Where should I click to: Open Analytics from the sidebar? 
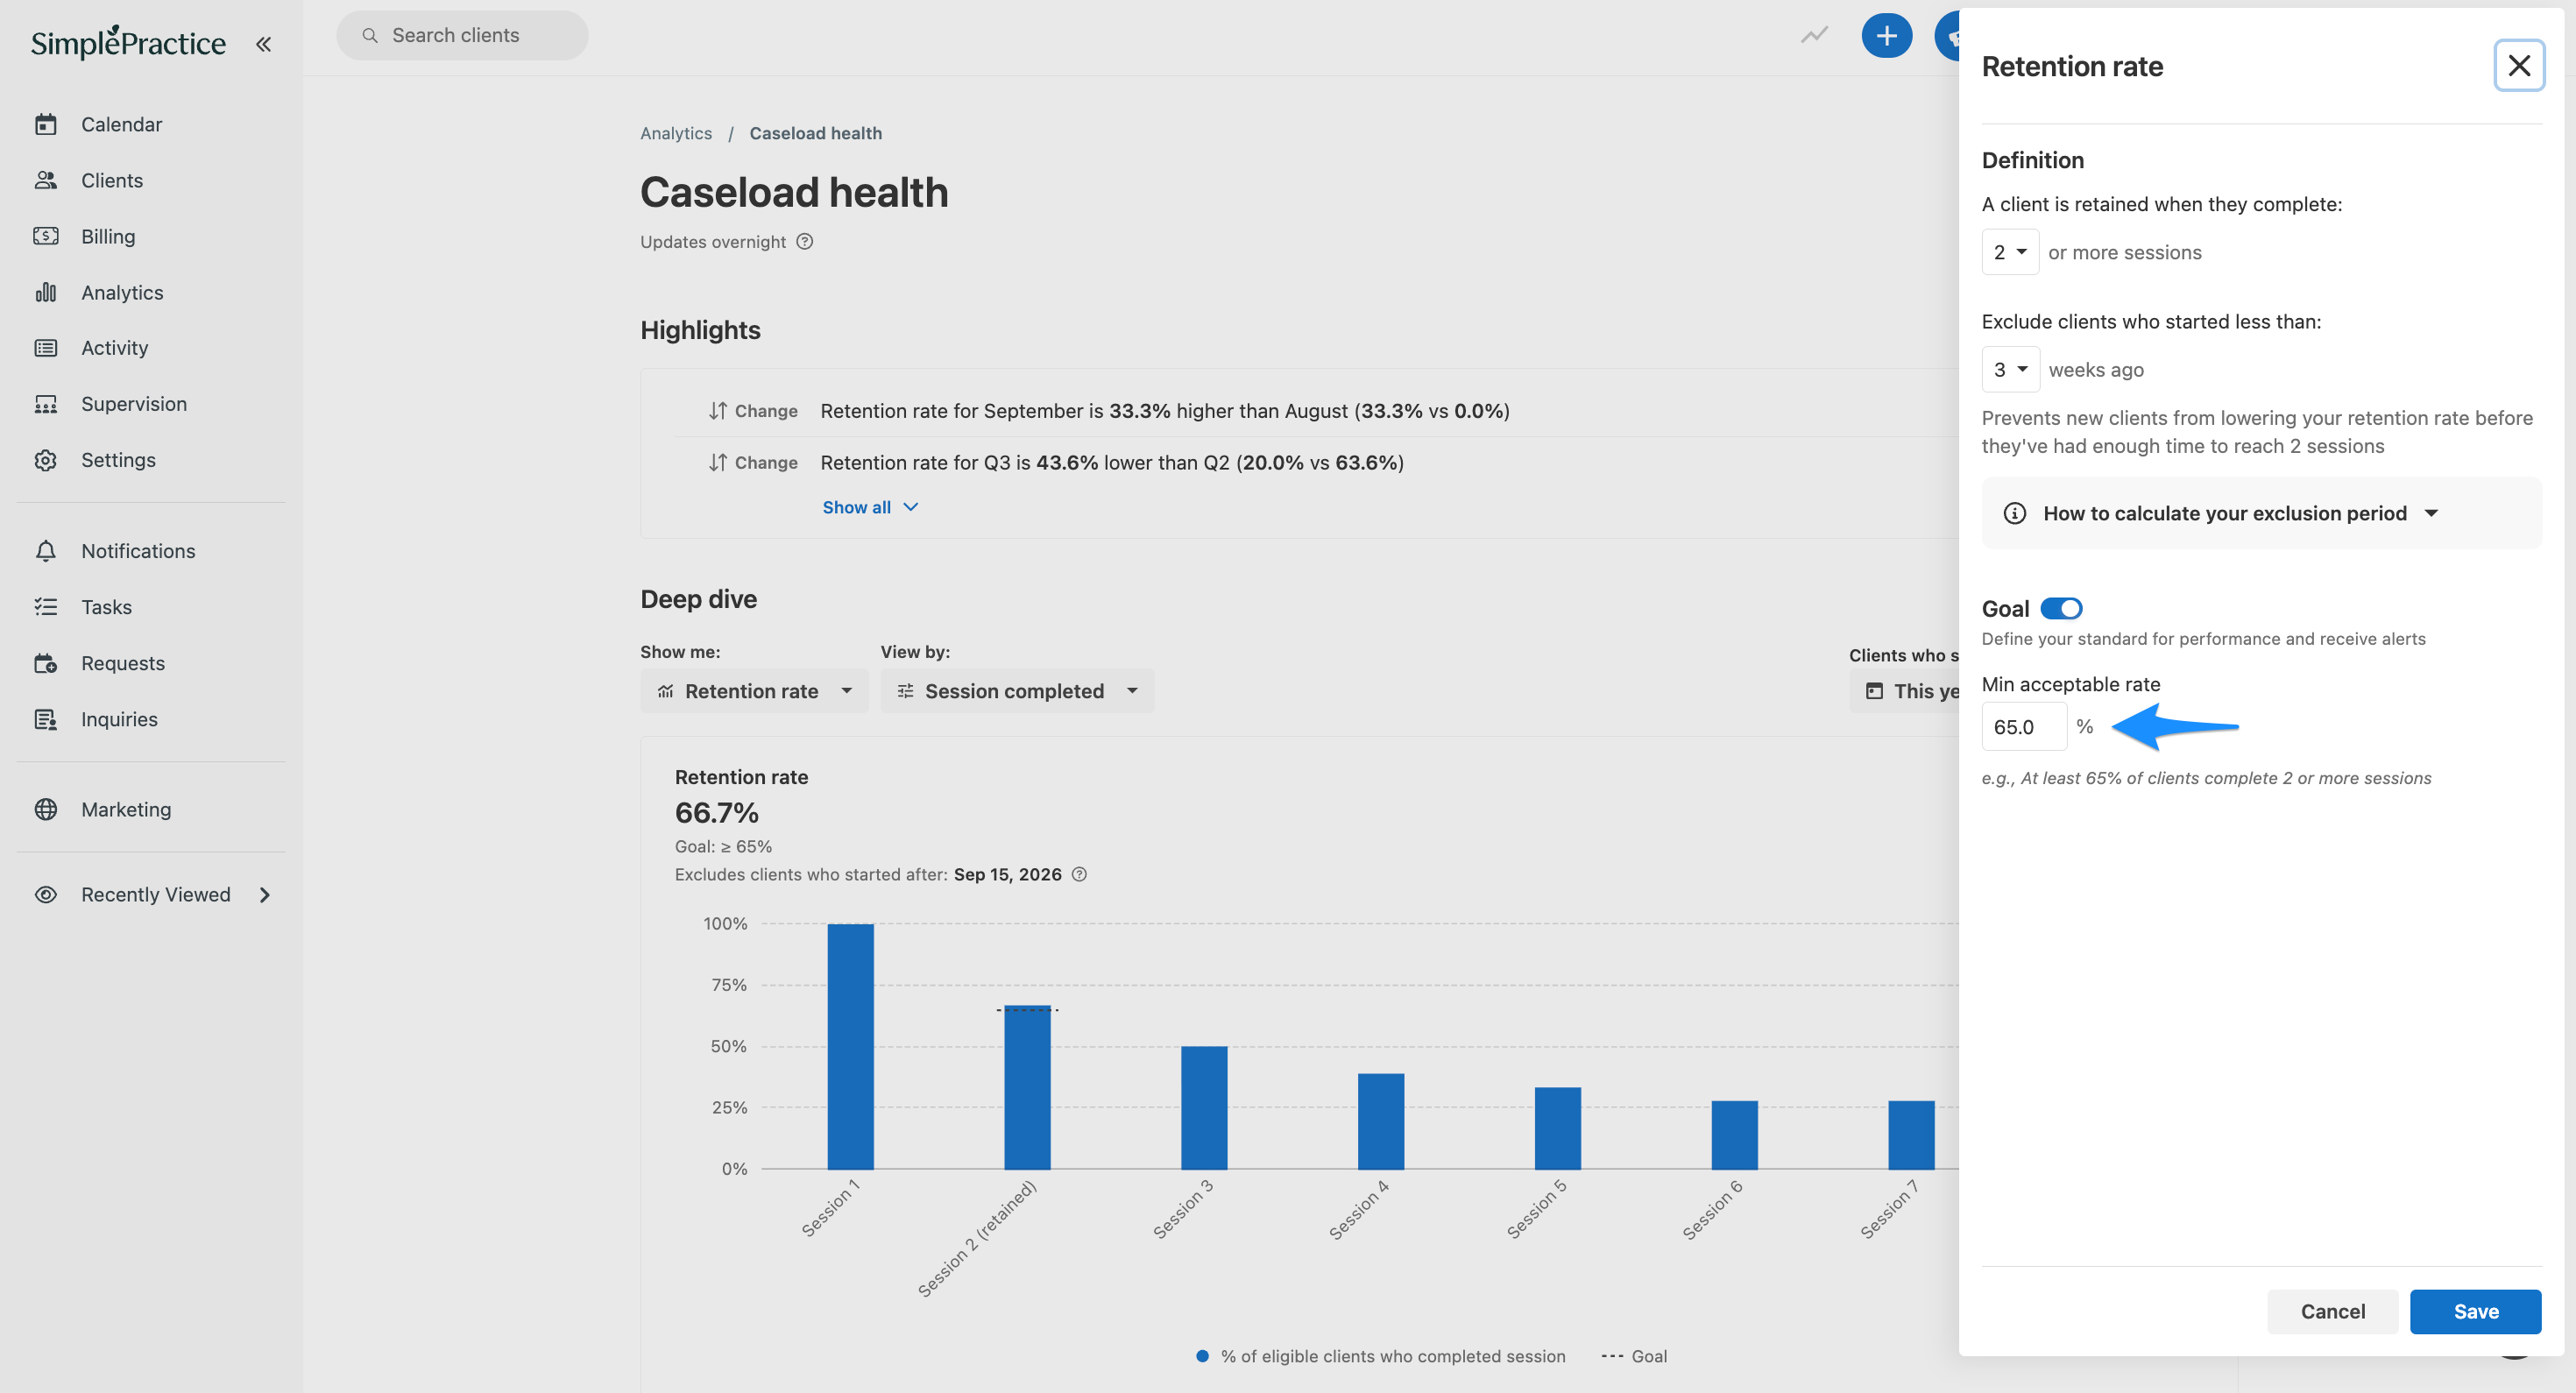pos(122,292)
